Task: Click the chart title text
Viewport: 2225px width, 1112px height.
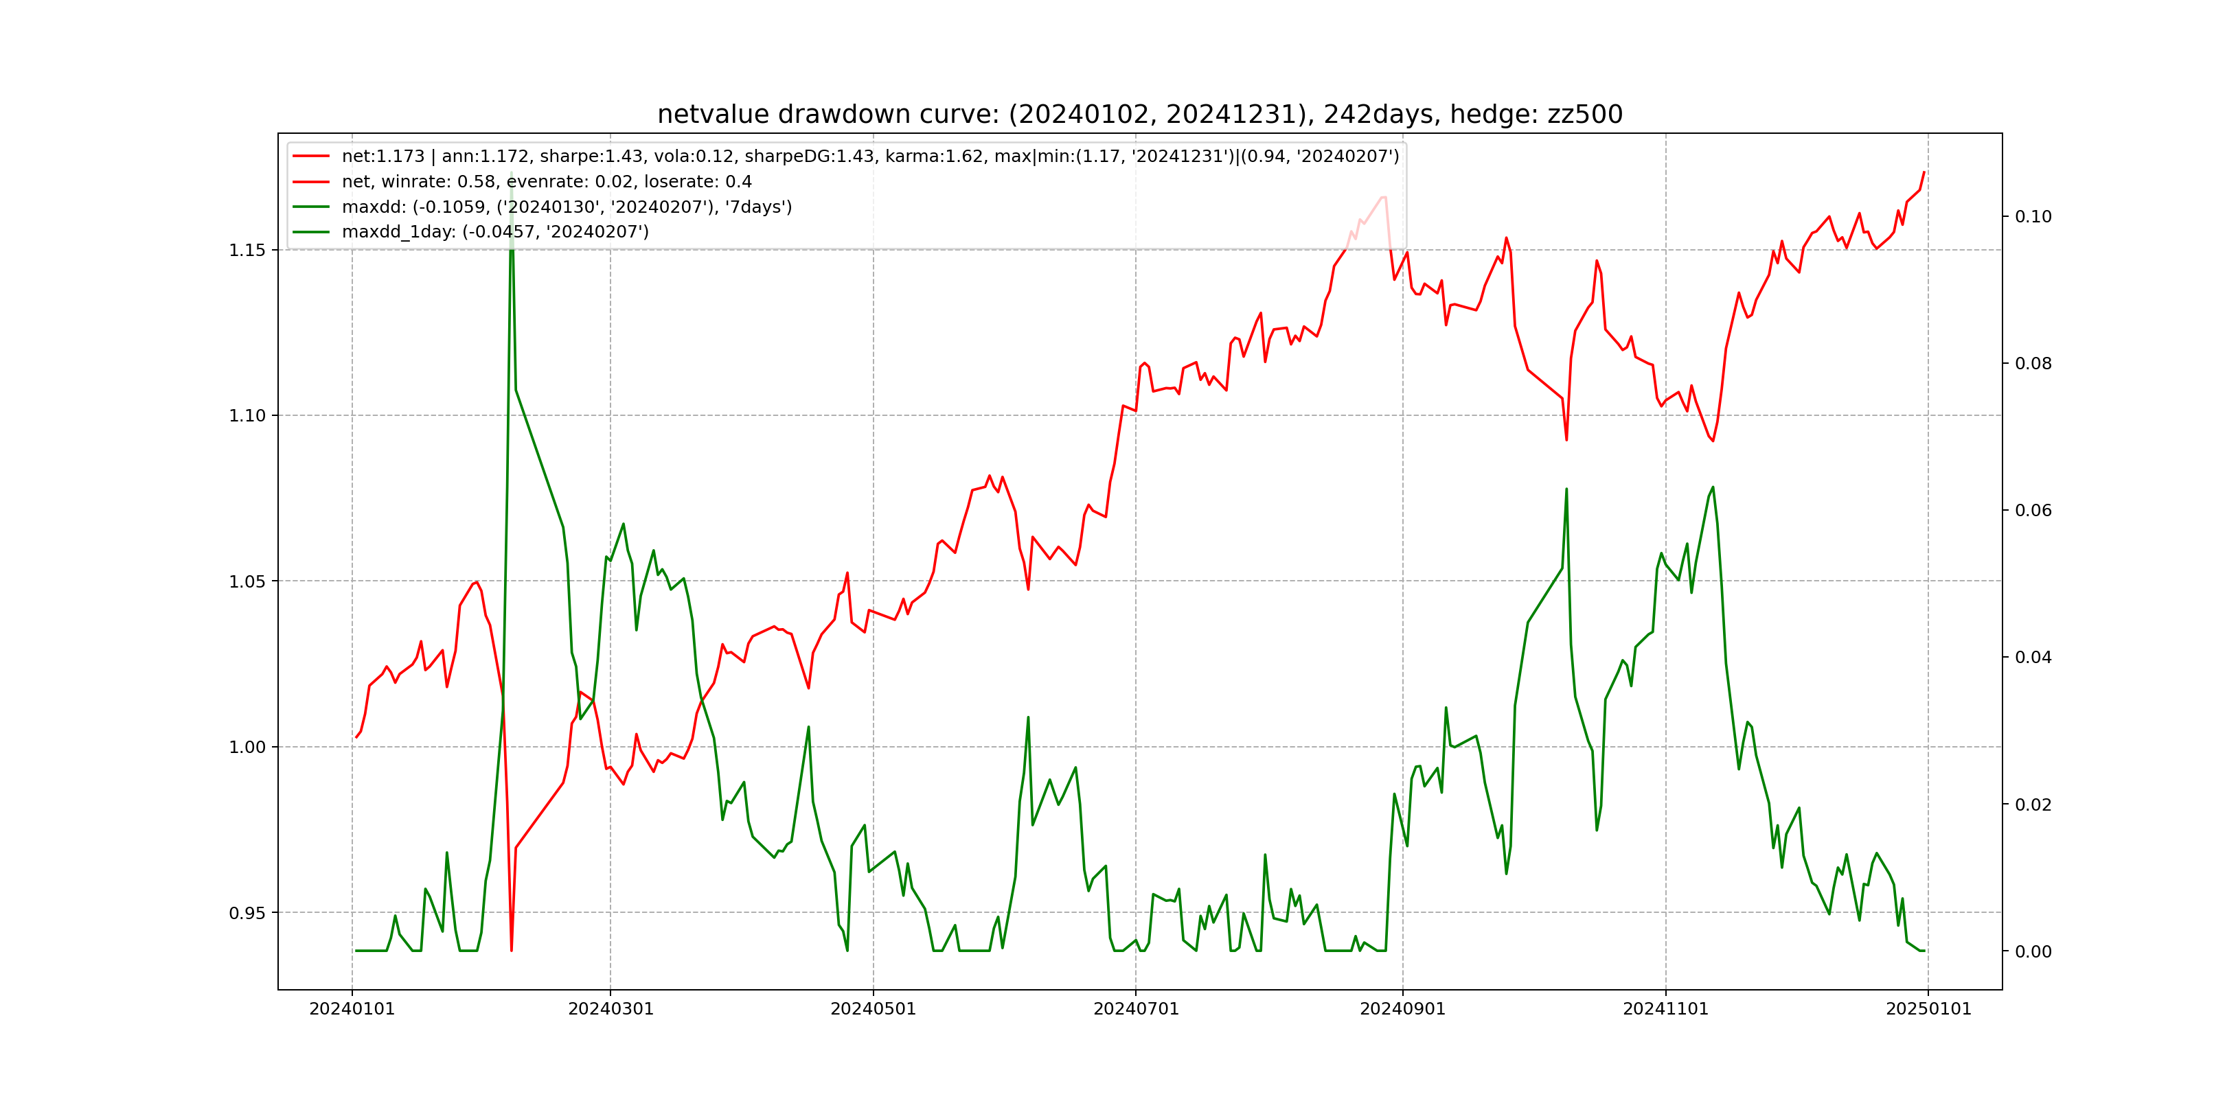Action: point(1139,114)
